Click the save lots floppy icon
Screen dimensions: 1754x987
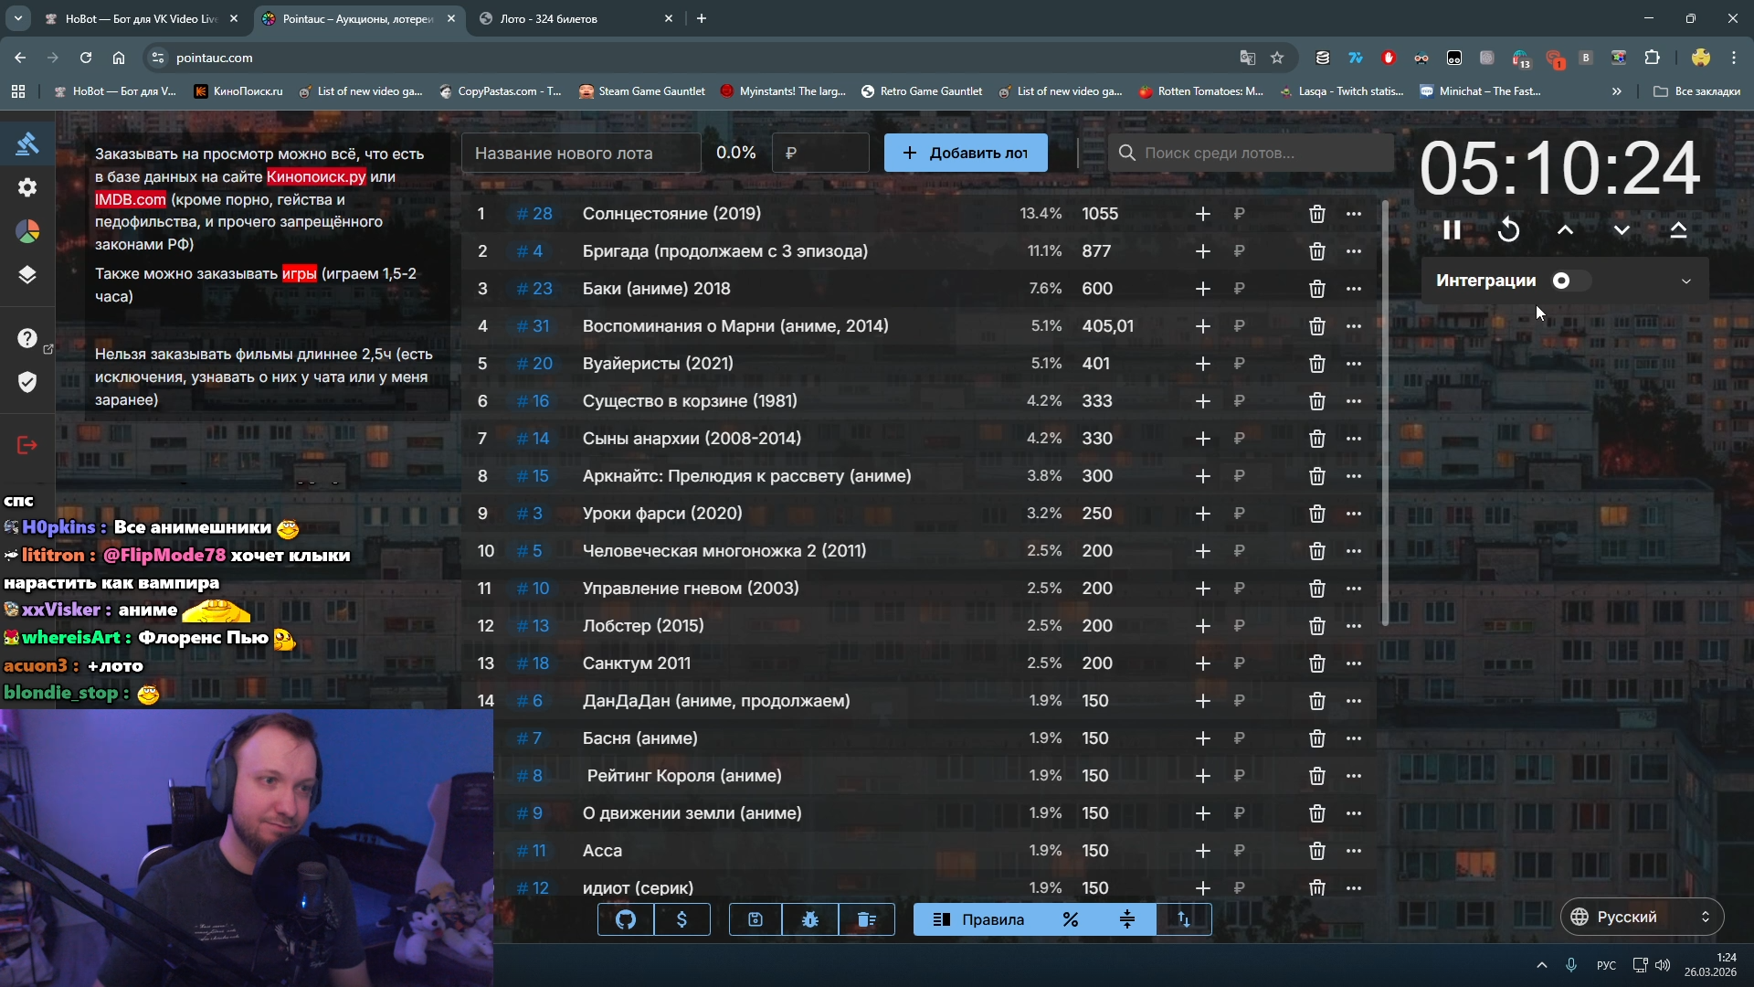[x=755, y=919]
